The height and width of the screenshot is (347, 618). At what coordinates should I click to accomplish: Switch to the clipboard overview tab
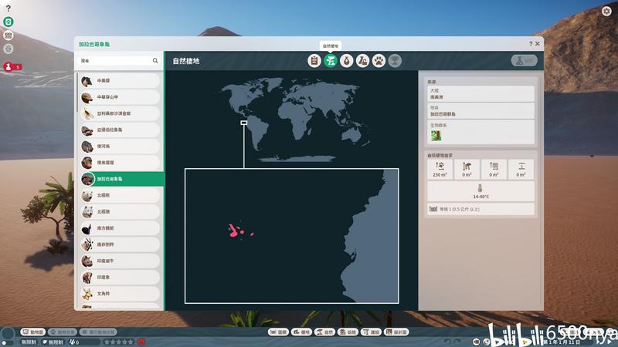tap(314, 61)
